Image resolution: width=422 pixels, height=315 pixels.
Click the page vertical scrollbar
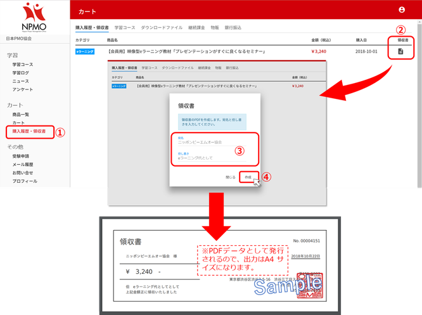(419, 105)
